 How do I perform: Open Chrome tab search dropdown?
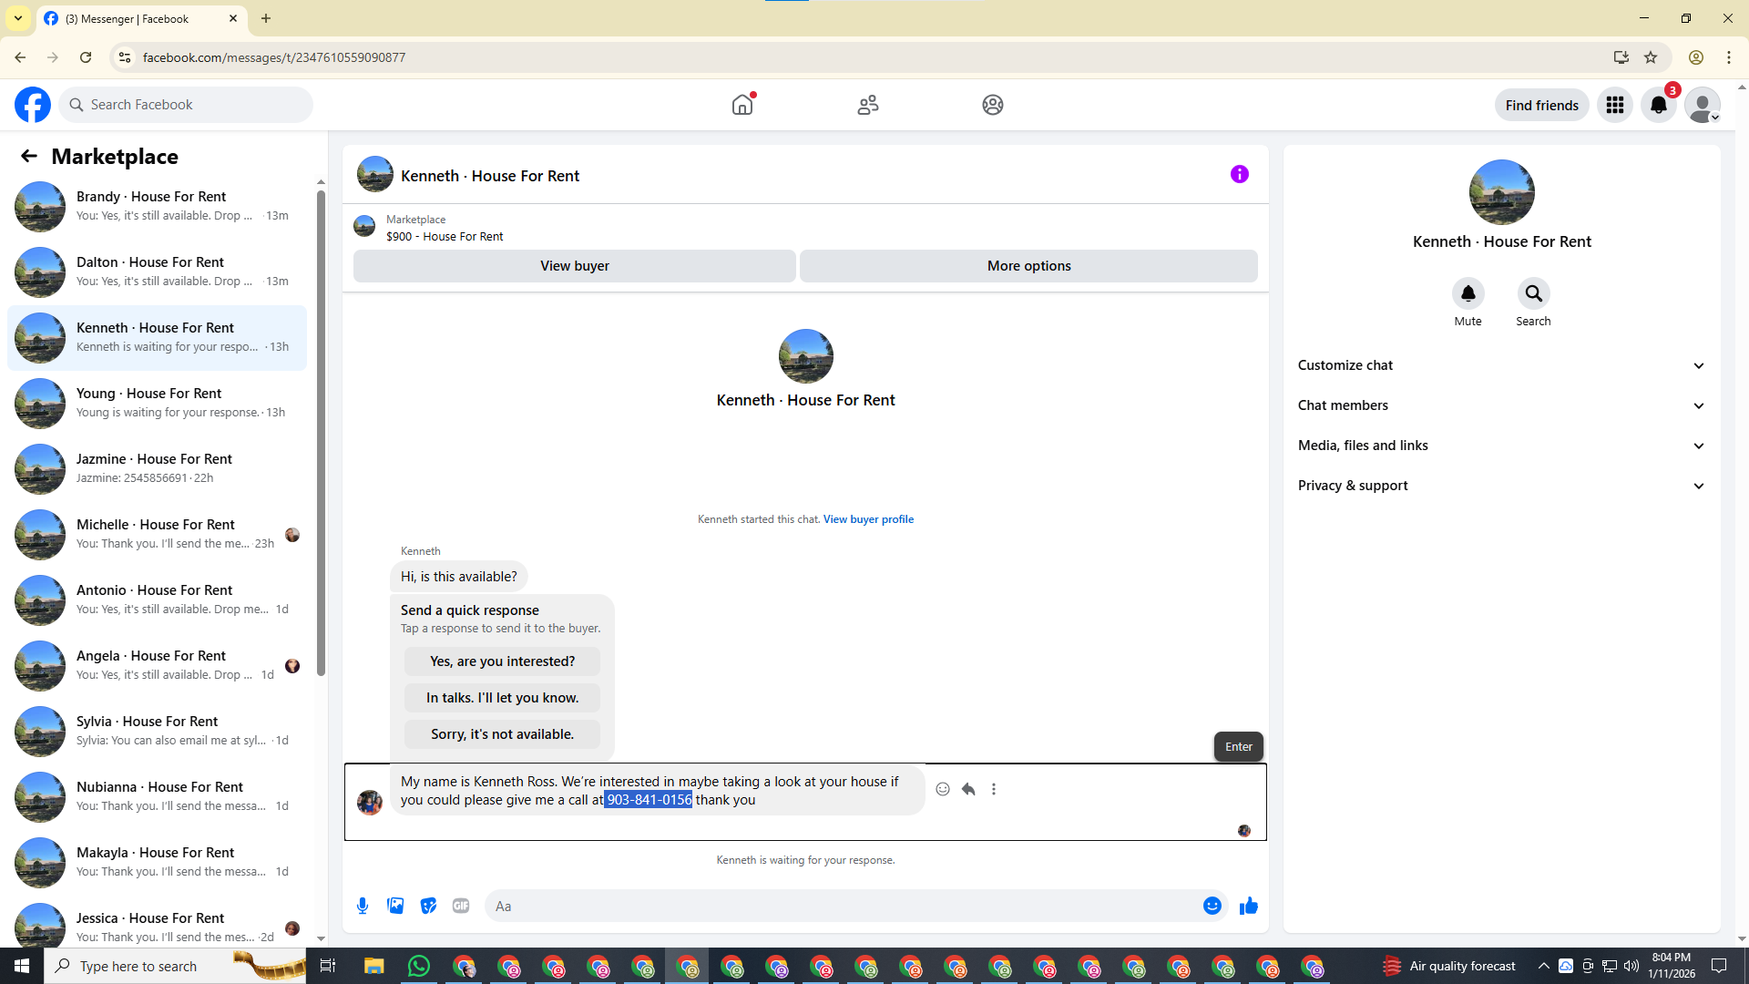18,18
